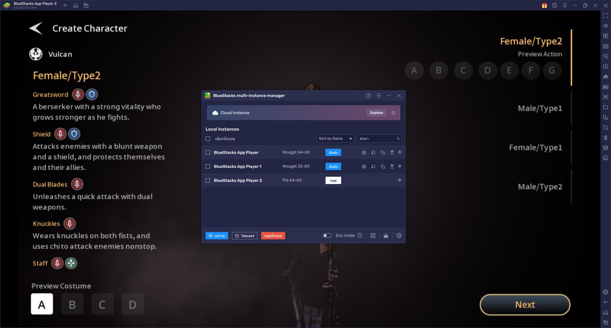Create shortcut for BlueStacks App Player
Screen dimensions: 611x328
373,153
